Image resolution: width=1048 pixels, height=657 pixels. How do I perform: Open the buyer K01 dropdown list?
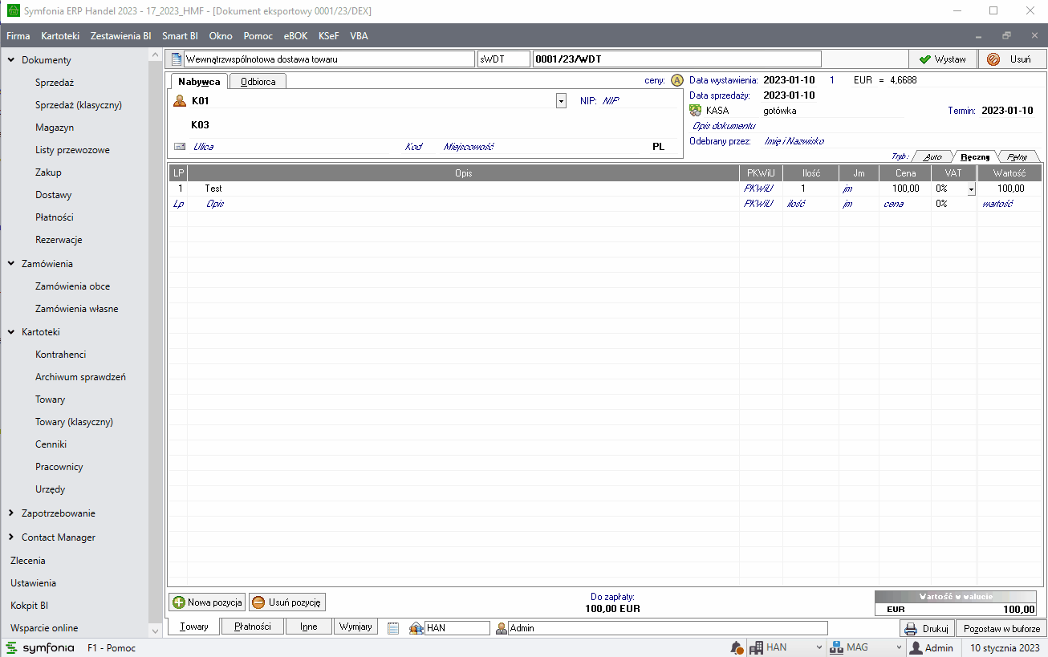pyautogui.click(x=561, y=101)
